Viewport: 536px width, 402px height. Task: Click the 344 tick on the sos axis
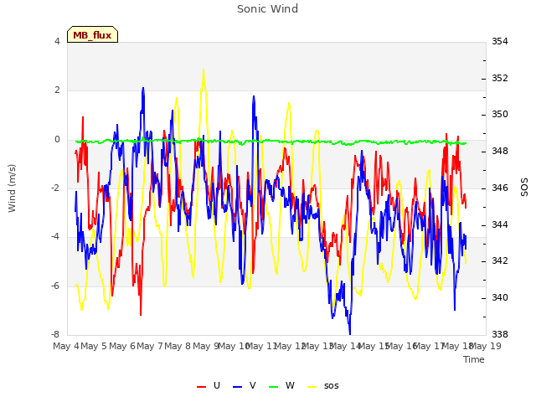(x=500, y=224)
